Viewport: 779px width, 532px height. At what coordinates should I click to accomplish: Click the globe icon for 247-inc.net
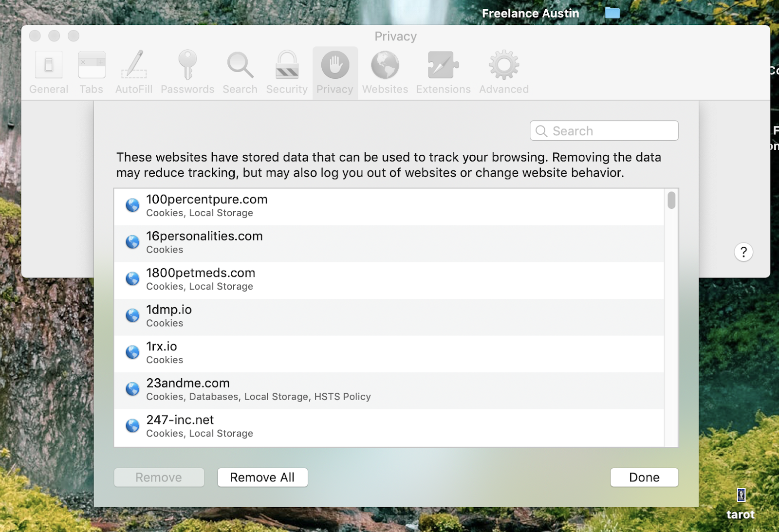pos(132,426)
